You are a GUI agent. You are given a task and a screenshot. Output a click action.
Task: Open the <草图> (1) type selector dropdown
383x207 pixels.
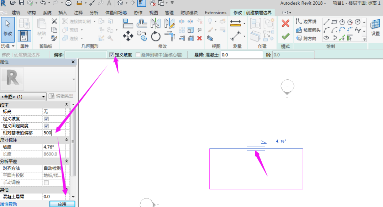(x=23, y=96)
